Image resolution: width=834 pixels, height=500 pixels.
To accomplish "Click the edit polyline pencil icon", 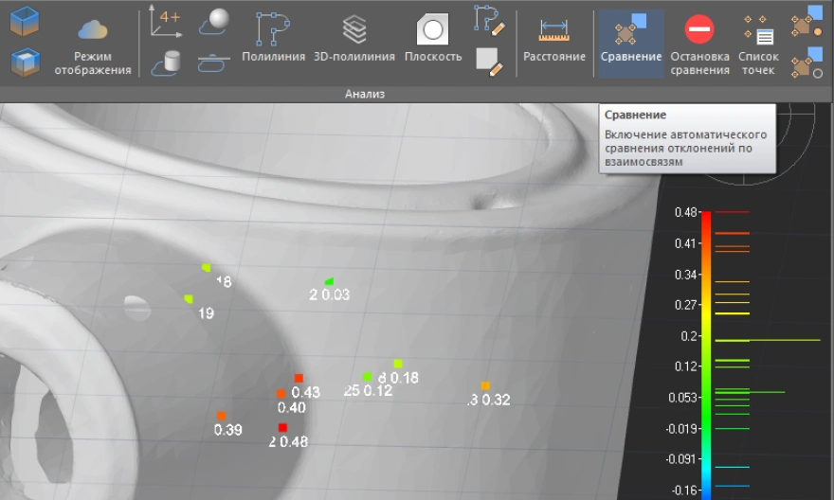I will tap(489, 19).
